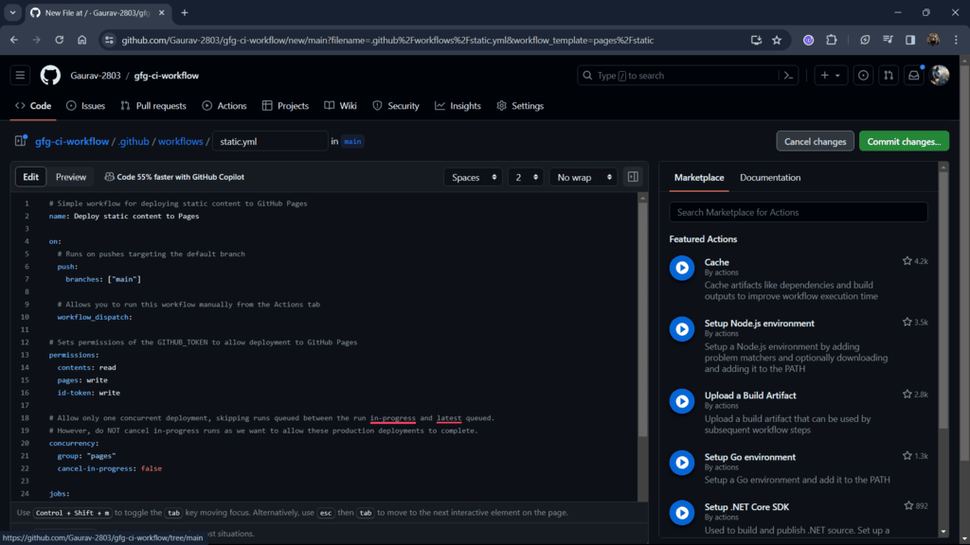Open the browser extensions puzzle icon
The width and height of the screenshot is (970, 545).
tap(832, 40)
